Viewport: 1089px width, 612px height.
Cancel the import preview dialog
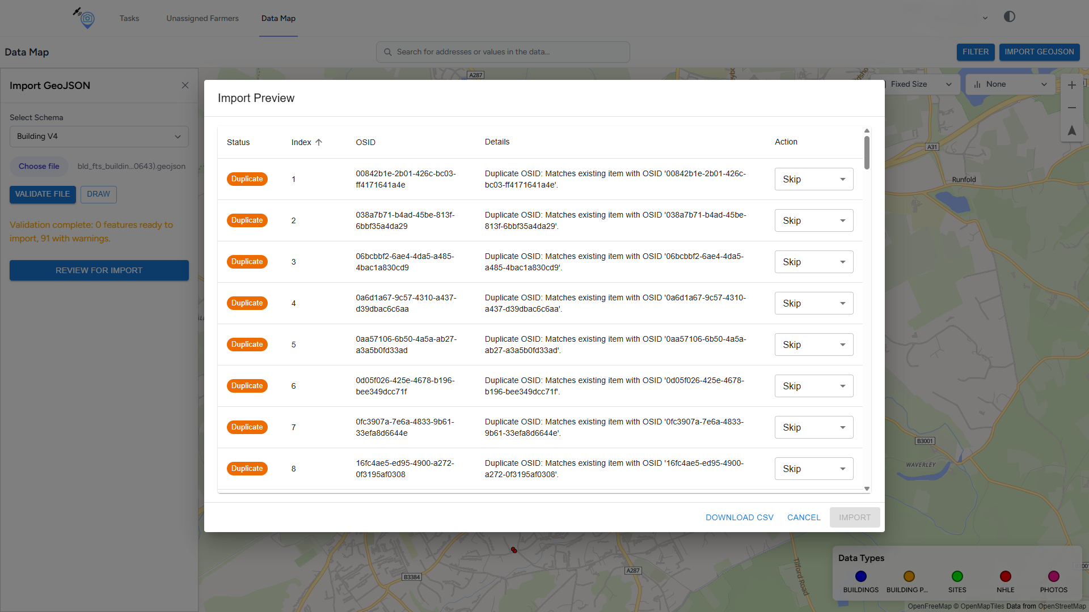[x=804, y=517]
